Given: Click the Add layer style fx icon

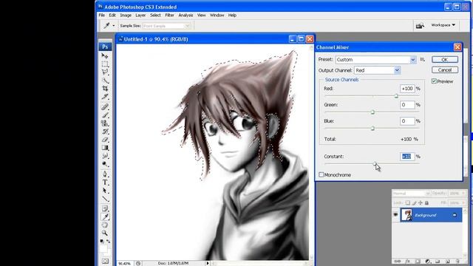Looking at the screenshot, I should 407,261.
